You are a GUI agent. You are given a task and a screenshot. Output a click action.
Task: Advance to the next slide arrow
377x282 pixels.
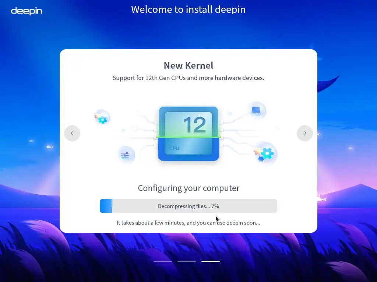(x=305, y=133)
